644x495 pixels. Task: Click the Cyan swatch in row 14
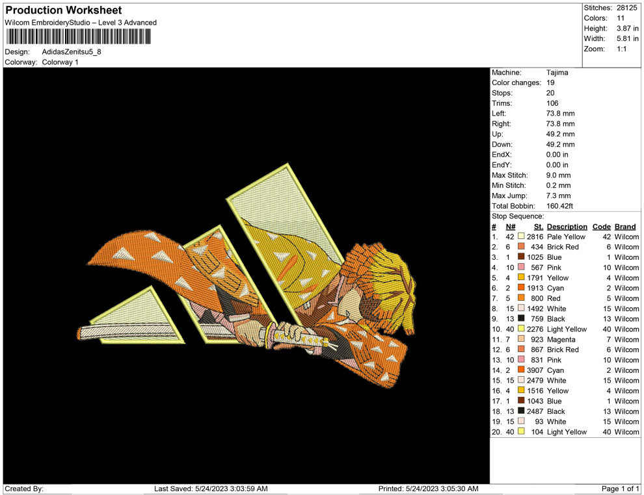coord(521,370)
